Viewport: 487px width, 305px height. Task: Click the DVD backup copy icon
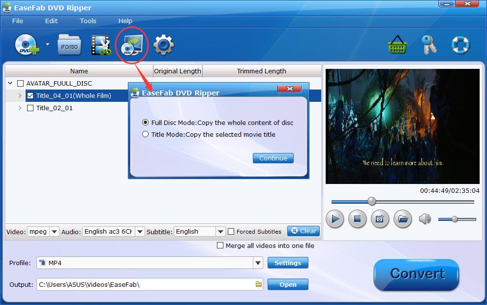132,45
